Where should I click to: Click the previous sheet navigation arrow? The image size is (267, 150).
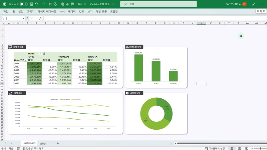[5, 143]
